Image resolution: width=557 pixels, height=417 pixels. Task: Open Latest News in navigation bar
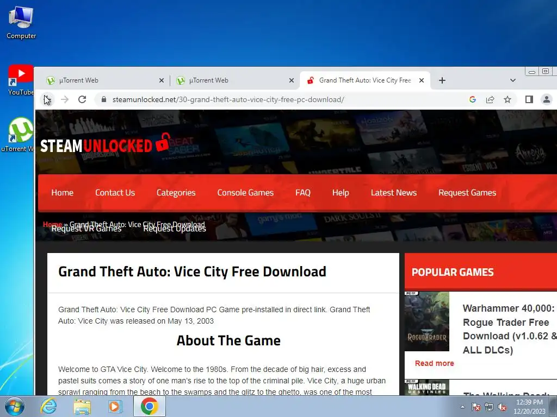point(394,193)
